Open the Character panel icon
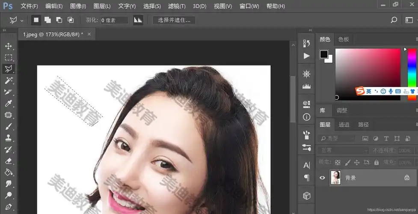Screen dimensions: 418x214 click(x=306, y=165)
